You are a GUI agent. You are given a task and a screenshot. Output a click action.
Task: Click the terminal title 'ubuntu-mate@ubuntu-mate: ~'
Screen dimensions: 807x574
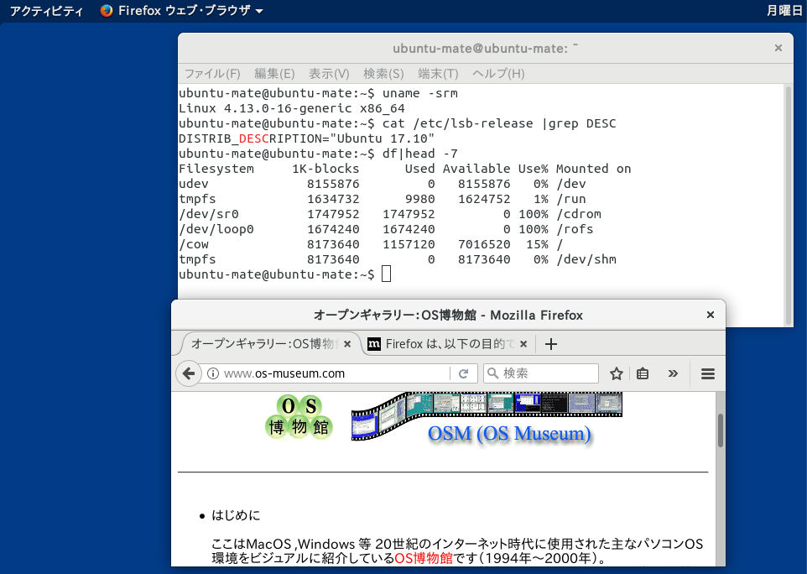pyautogui.click(x=486, y=49)
